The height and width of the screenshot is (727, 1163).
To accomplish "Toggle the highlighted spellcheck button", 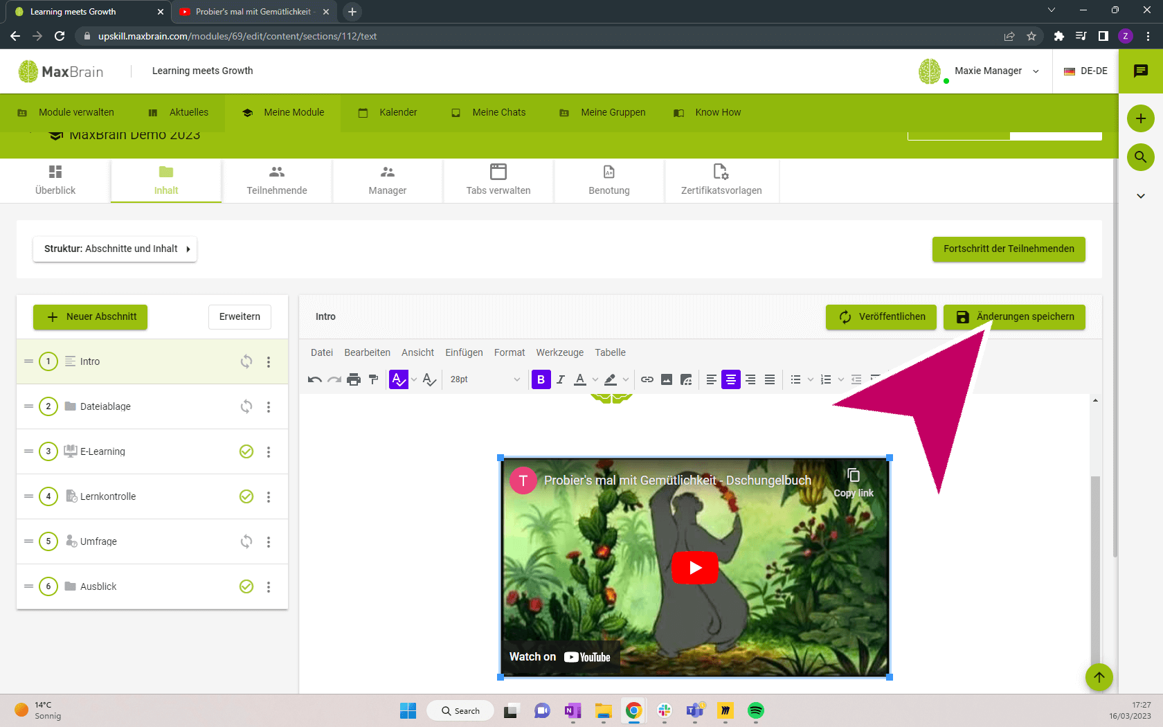I will tap(399, 379).
